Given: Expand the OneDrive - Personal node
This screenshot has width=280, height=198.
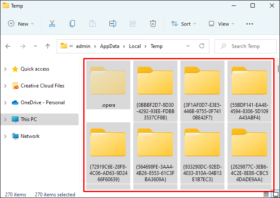Looking at the screenshot, I should (x=5, y=103).
